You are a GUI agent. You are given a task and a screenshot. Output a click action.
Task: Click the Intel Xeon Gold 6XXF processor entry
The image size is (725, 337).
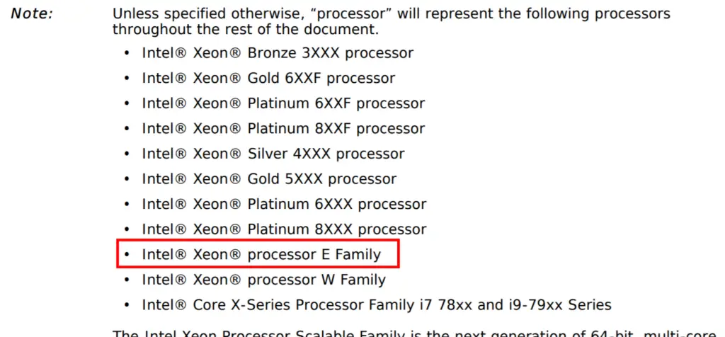point(268,78)
